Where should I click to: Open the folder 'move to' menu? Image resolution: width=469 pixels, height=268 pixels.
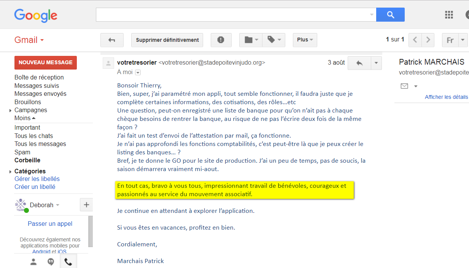pos(251,40)
